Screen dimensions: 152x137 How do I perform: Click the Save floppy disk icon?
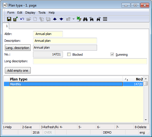click(x=9, y=19)
